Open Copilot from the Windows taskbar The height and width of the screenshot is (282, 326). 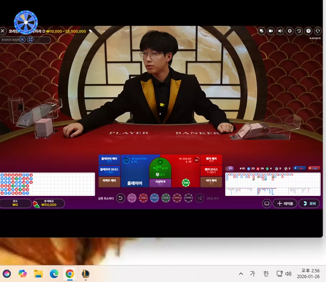click(x=23, y=273)
